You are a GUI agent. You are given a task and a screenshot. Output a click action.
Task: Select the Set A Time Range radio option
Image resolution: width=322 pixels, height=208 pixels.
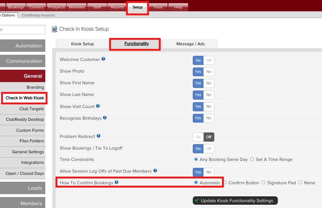pyautogui.click(x=252, y=159)
